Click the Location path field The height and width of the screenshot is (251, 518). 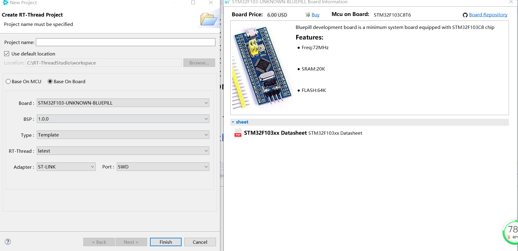[104, 63]
